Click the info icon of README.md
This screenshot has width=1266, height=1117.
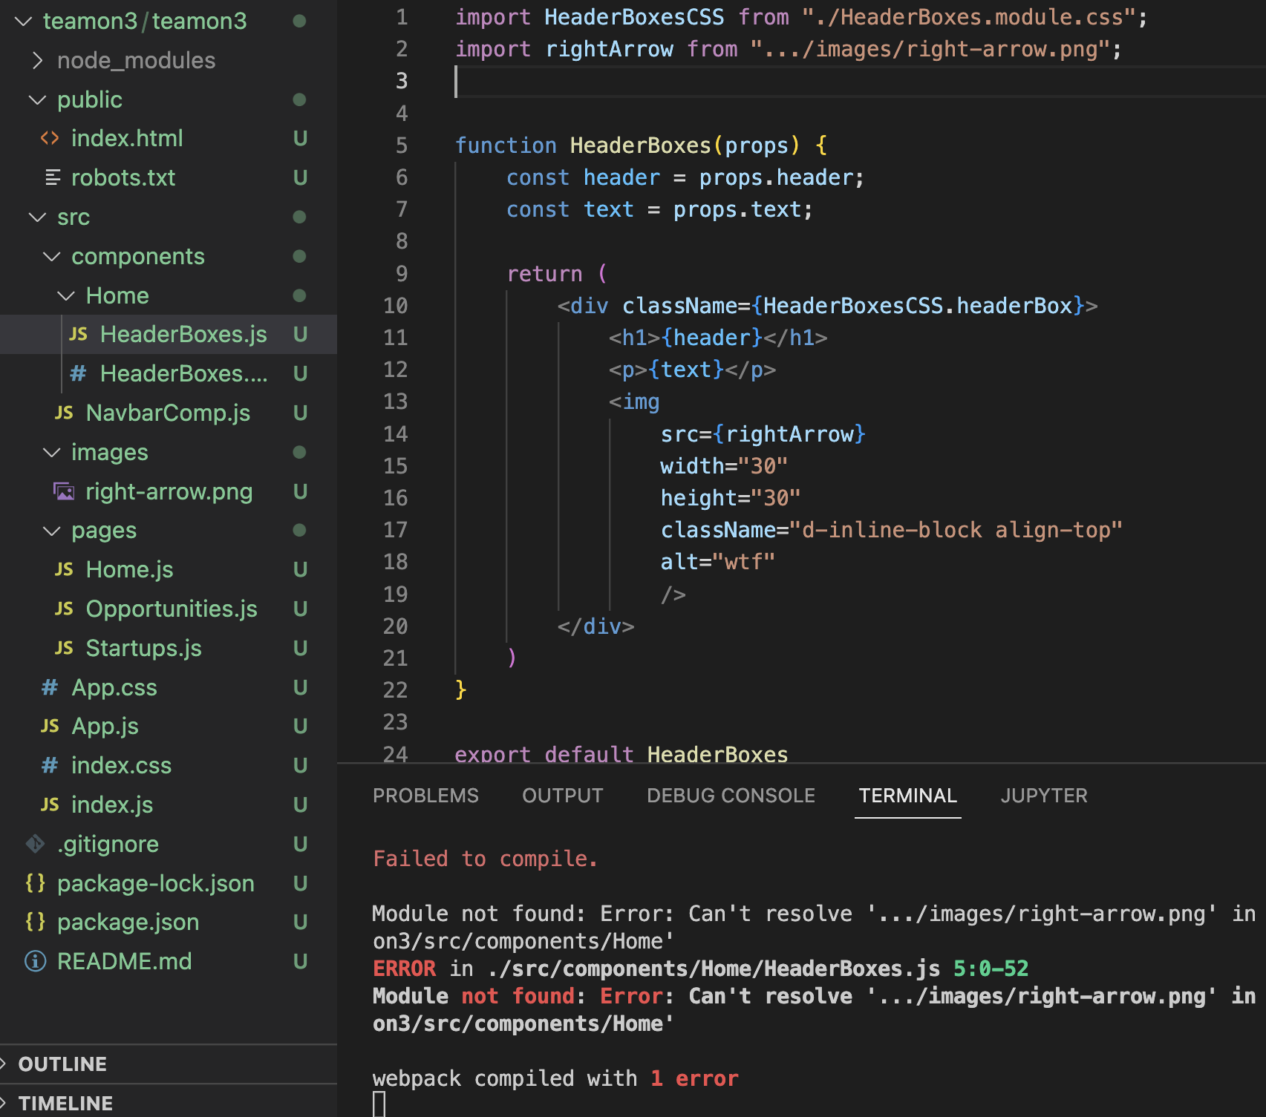pos(35,961)
